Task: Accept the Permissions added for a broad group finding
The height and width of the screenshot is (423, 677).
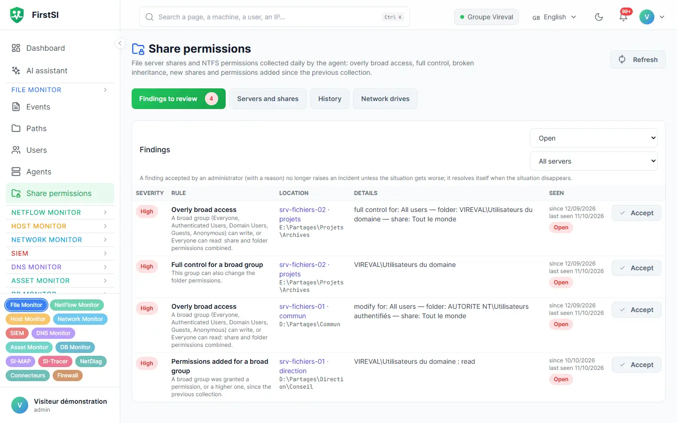Action: pos(637,365)
